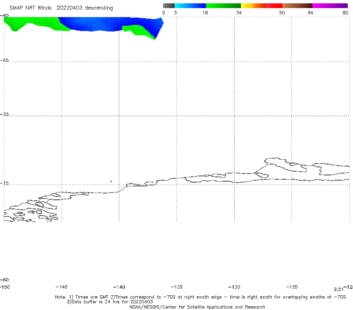Click the 9:51 swath time label
This screenshot has height=310, width=353.
click(339, 289)
